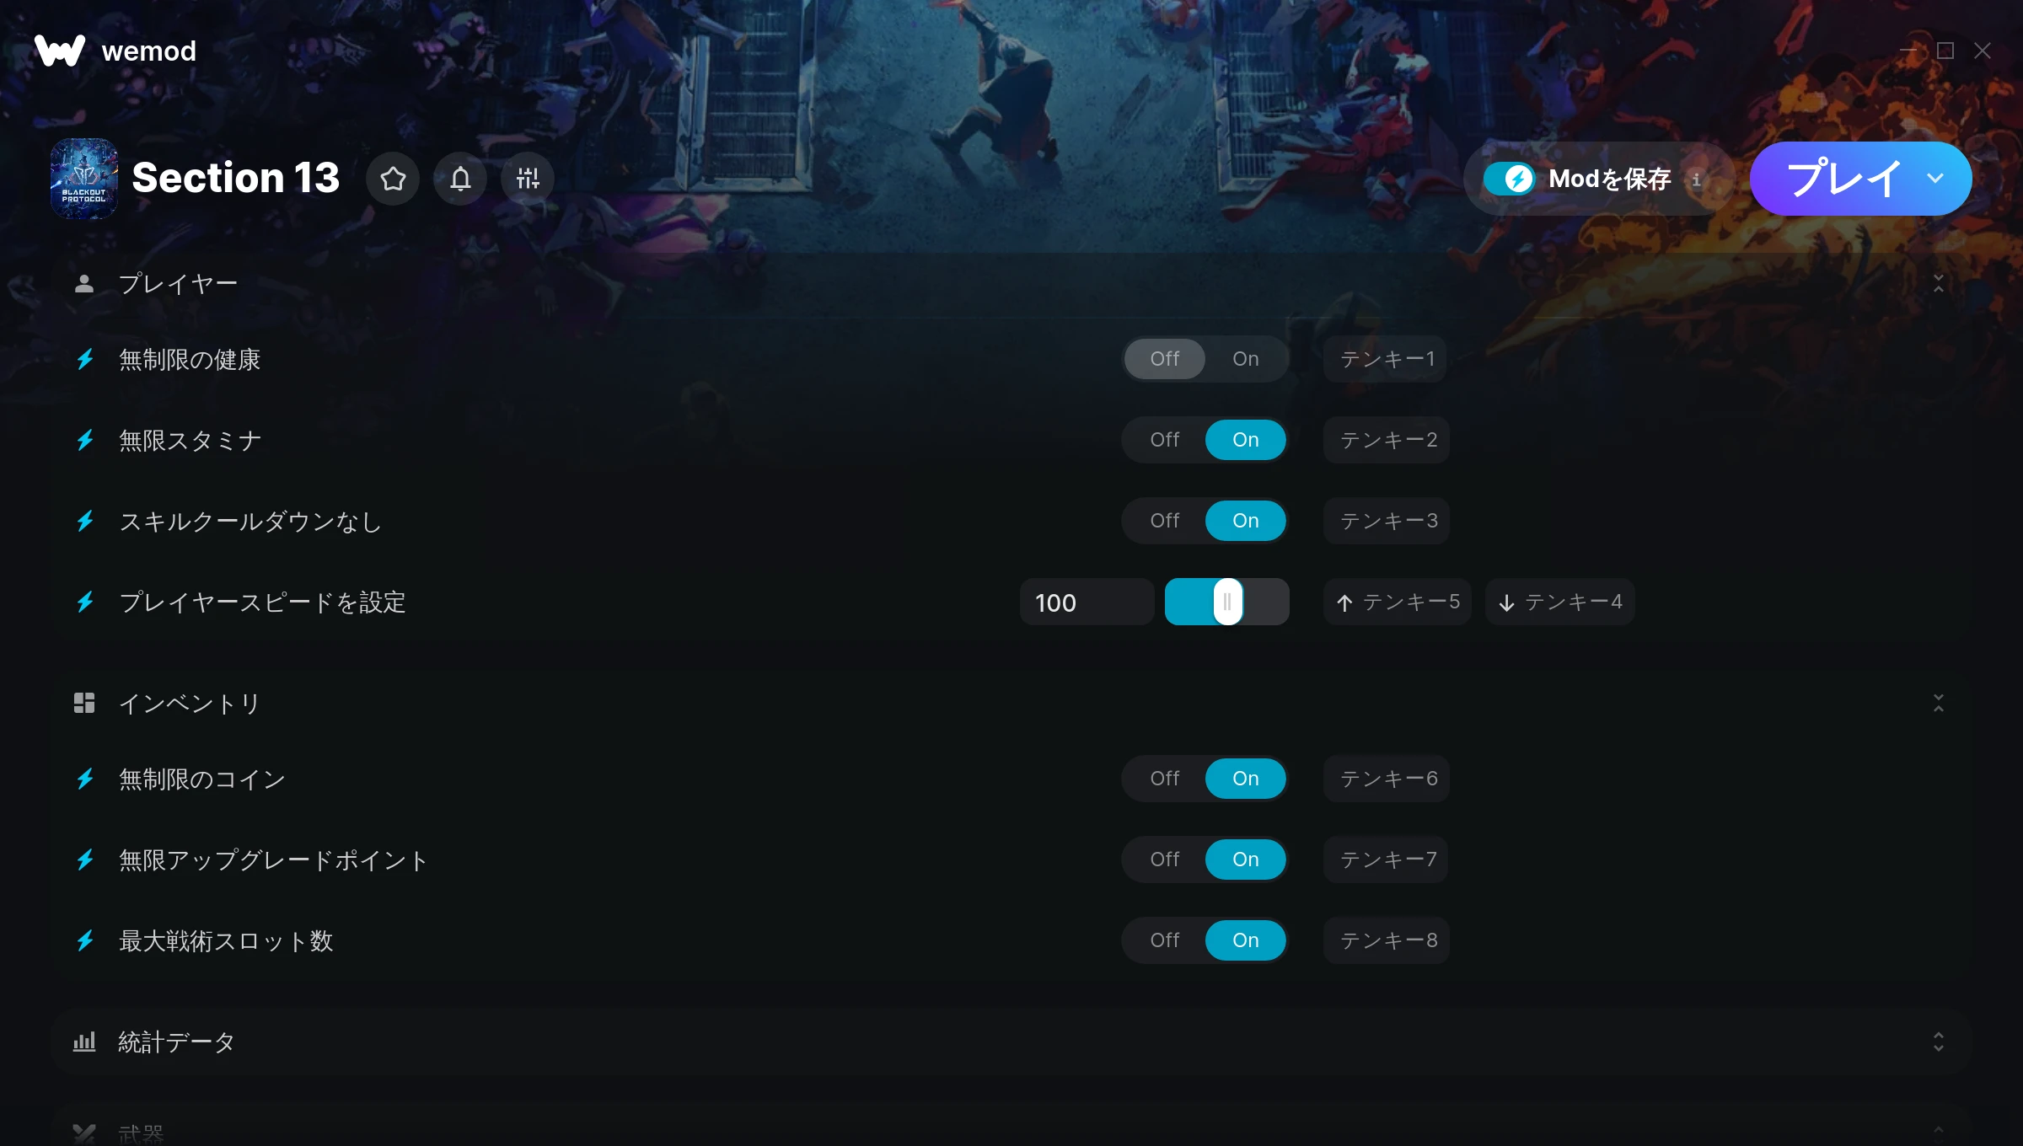This screenshot has height=1146, width=2023.
Task: Click the Section 13 game thumbnail
Action: point(84,179)
